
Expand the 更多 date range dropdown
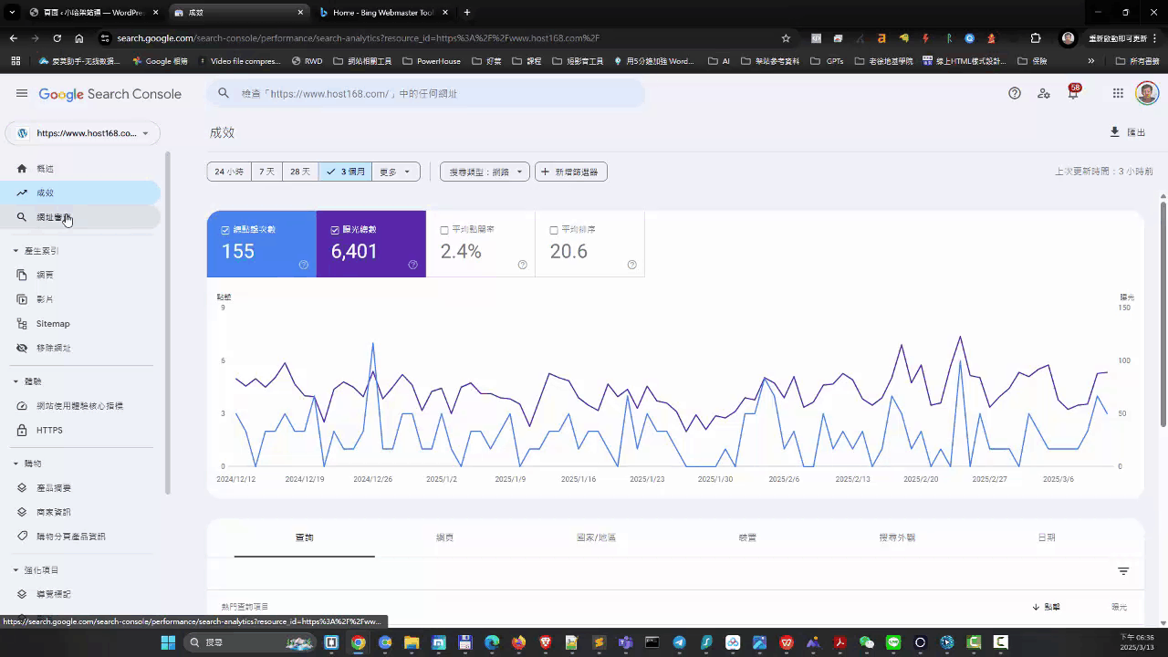(395, 172)
